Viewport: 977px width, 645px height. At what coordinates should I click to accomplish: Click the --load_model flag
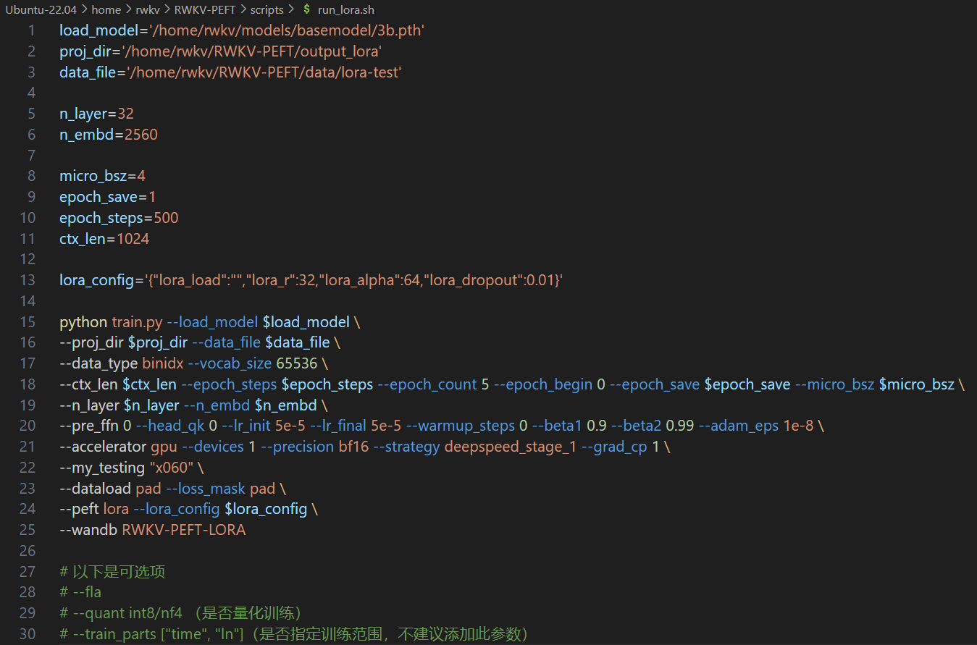tap(213, 322)
